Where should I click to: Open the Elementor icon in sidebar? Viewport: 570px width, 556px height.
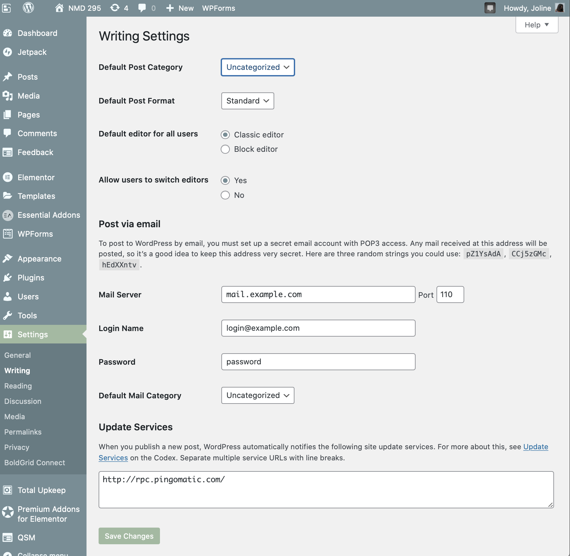tap(8, 177)
